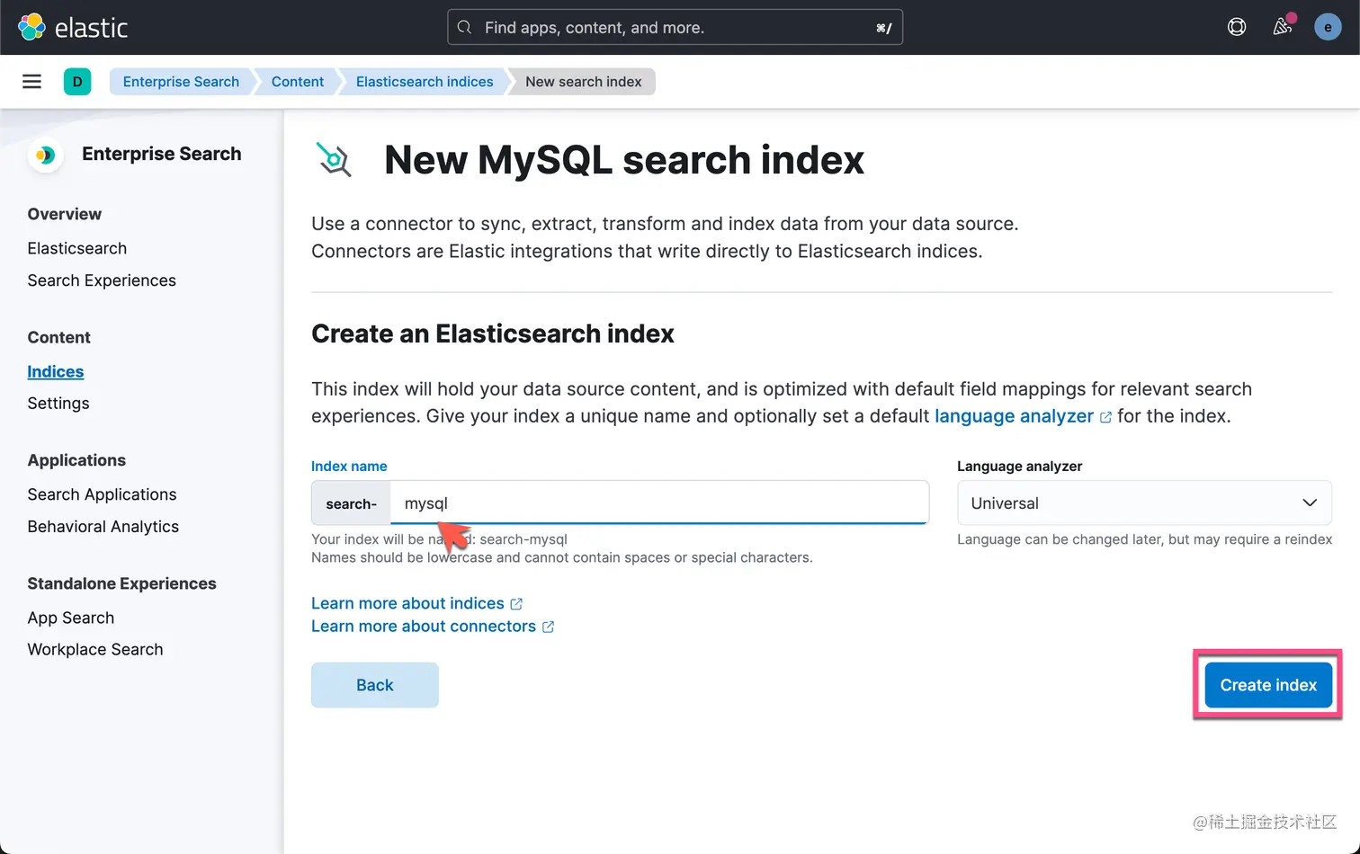
Task: Expand the Language analyzer dropdown
Action: tap(1144, 503)
